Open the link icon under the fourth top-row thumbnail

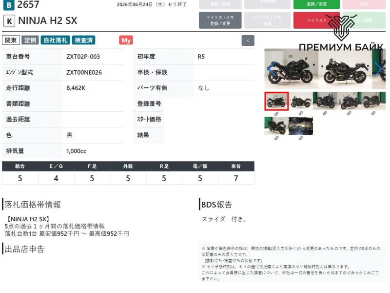pos(349,113)
